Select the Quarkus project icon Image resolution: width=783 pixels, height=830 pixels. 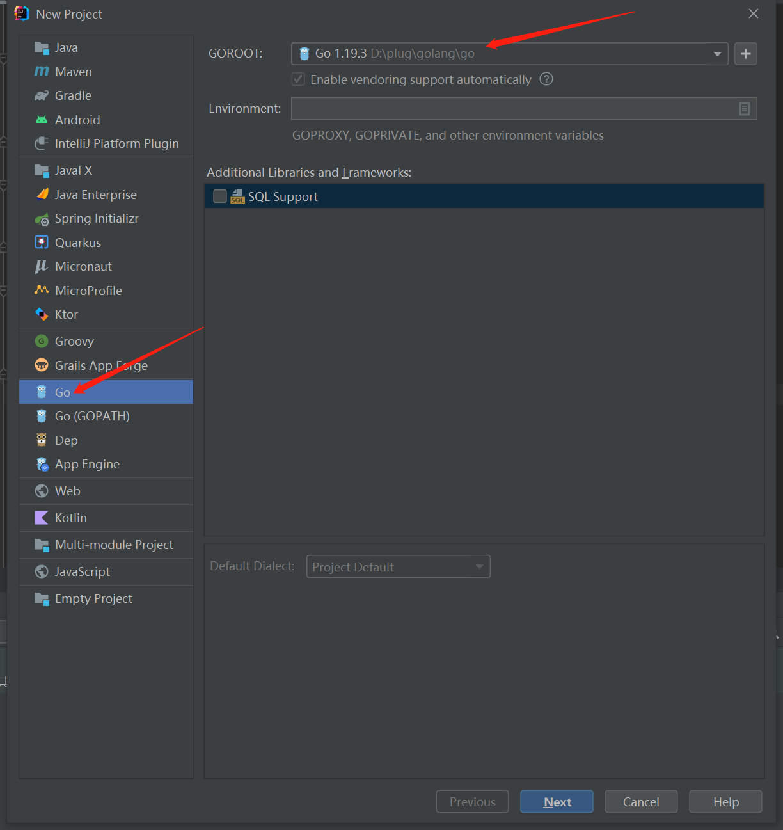click(42, 243)
